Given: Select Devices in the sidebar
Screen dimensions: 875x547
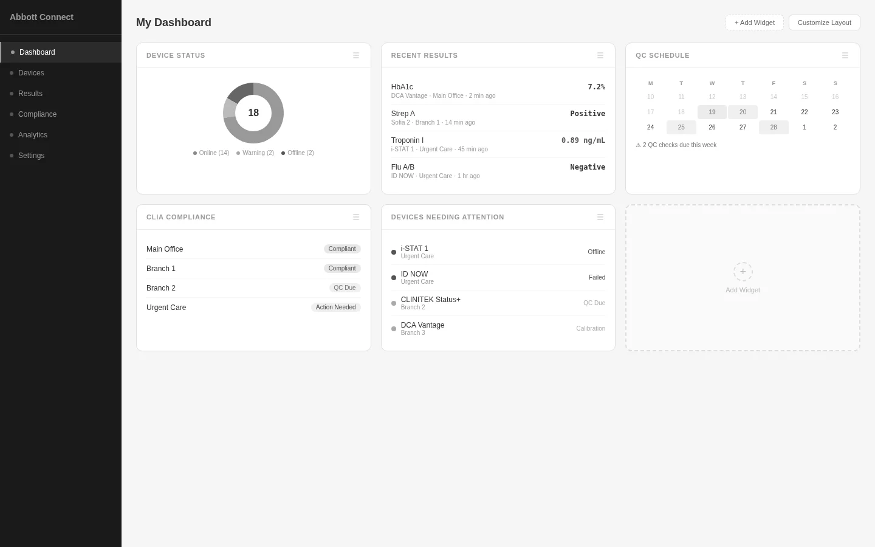Looking at the screenshot, I should [31, 73].
